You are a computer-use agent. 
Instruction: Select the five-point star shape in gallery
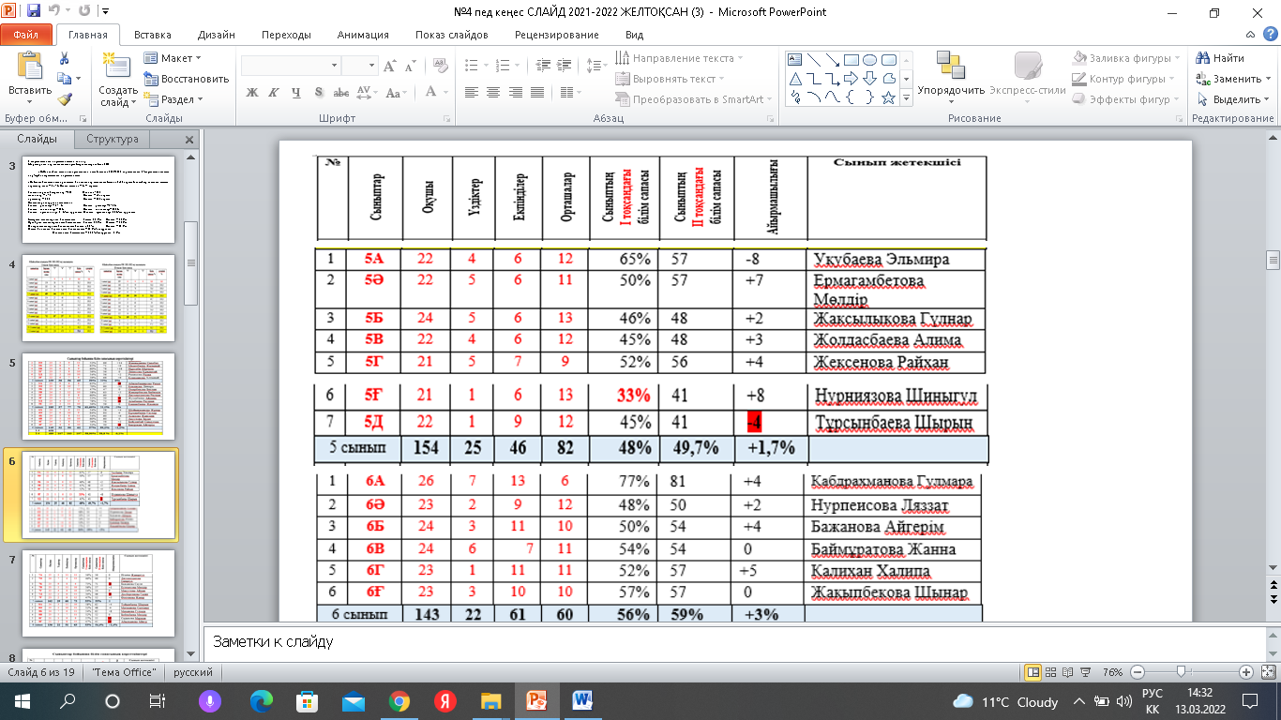[x=888, y=98]
